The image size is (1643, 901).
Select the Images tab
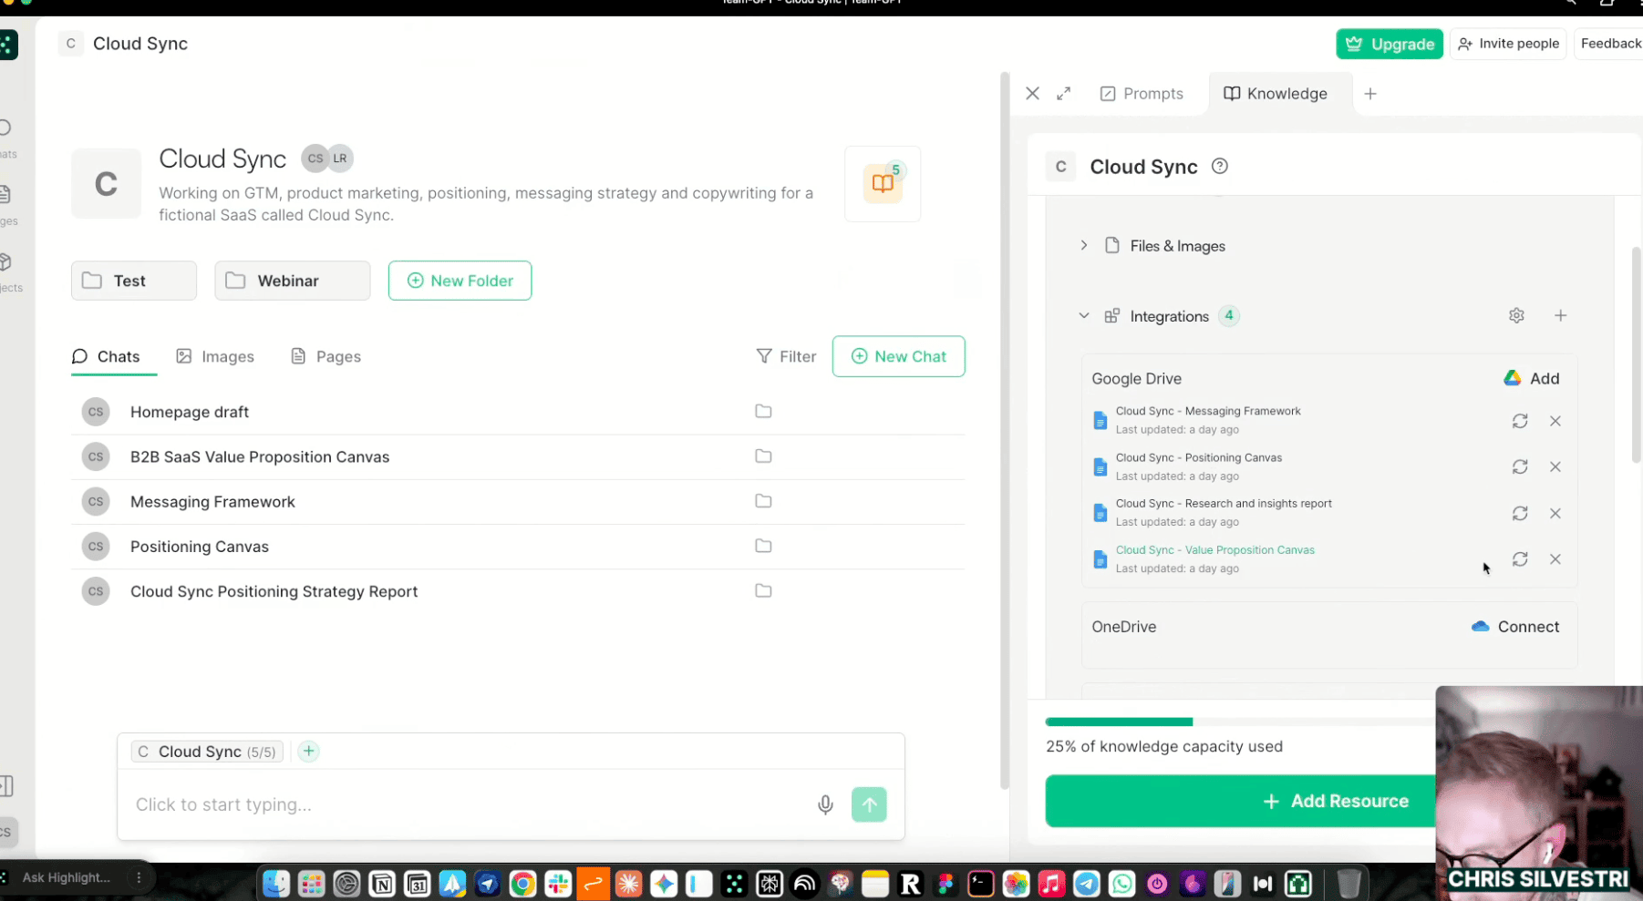pos(215,356)
